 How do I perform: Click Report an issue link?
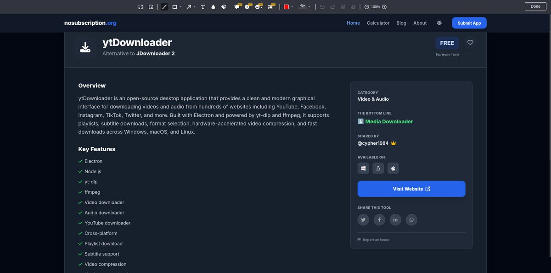point(373,240)
